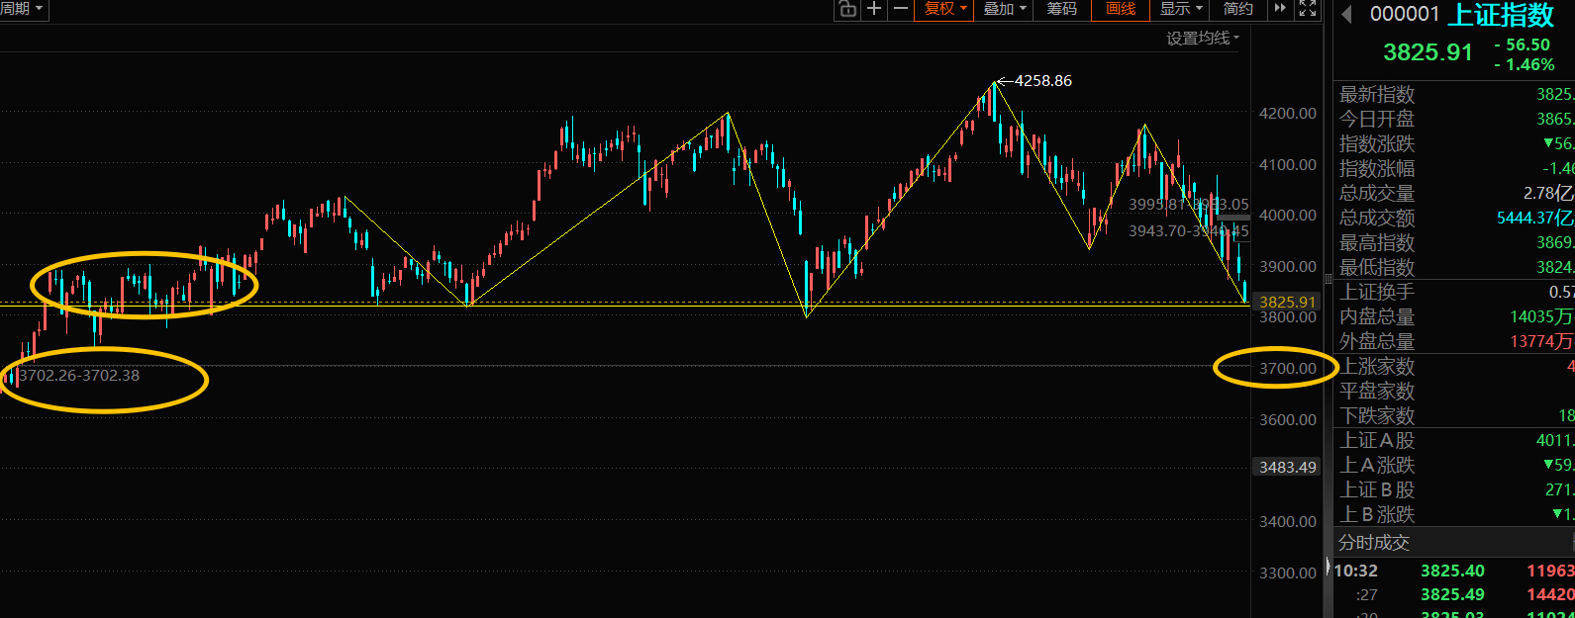Select the 上证A股 row
Image resolution: width=1575 pixels, height=618 pixels.
click(1454, 440)
